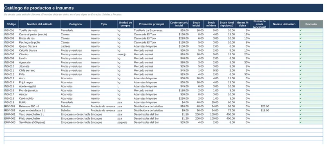Click the 'Carne al pastor (cerdo)' cell
327x148 pixels.
coord(40,34)
